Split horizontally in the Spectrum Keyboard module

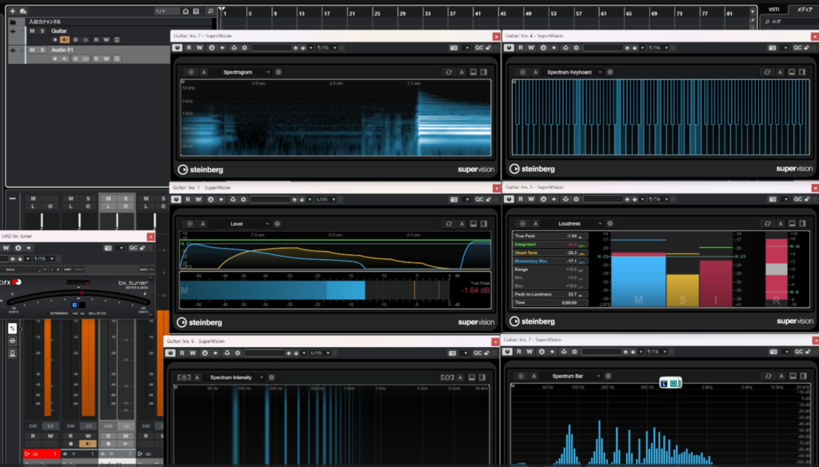coord(792,72)
